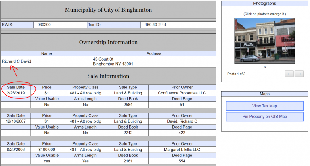Click the Sale Information heading
The height and width of the screenshot is (166, 310).
[108, 76]
